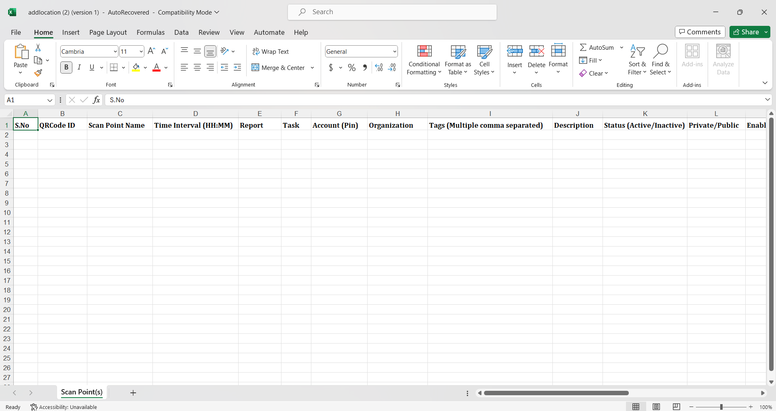
Task: Open the Font settings dialog launcher
Action: pyautogui.click(x=170, y=85)
